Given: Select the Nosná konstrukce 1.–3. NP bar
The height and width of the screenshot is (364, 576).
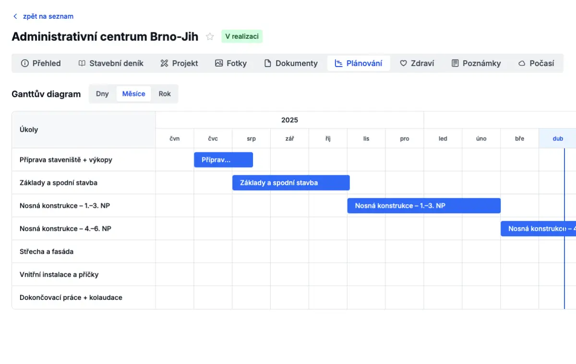Looking at the screenshot, I should 423,205.
